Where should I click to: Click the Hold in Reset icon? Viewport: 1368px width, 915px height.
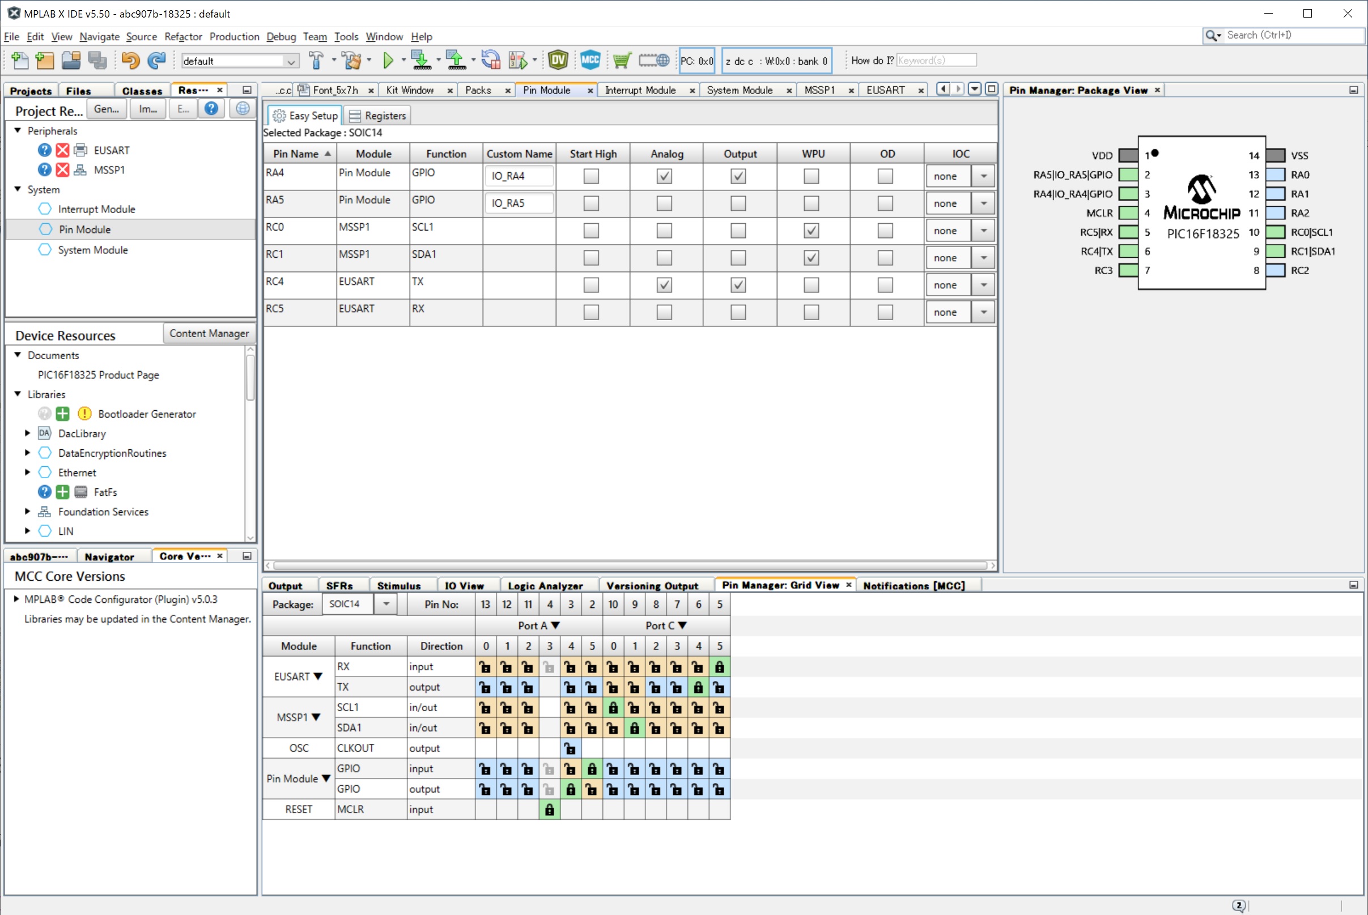491,60
